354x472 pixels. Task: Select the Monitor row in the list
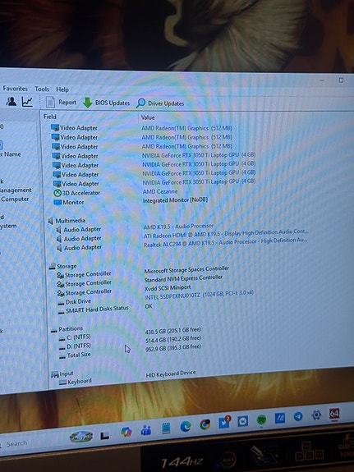pyautogui.click(x=130, y=201)
